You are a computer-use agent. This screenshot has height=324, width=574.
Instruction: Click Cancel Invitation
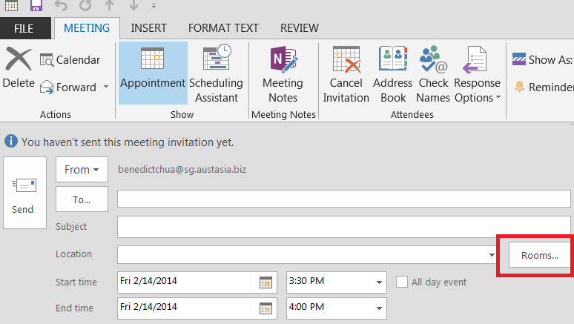346,73
